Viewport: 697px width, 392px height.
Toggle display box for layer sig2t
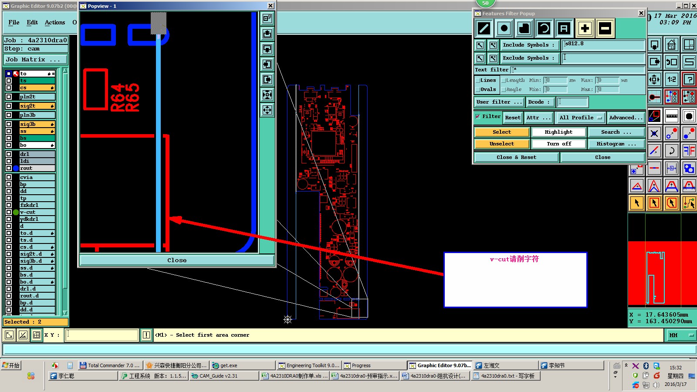[9, 106]
